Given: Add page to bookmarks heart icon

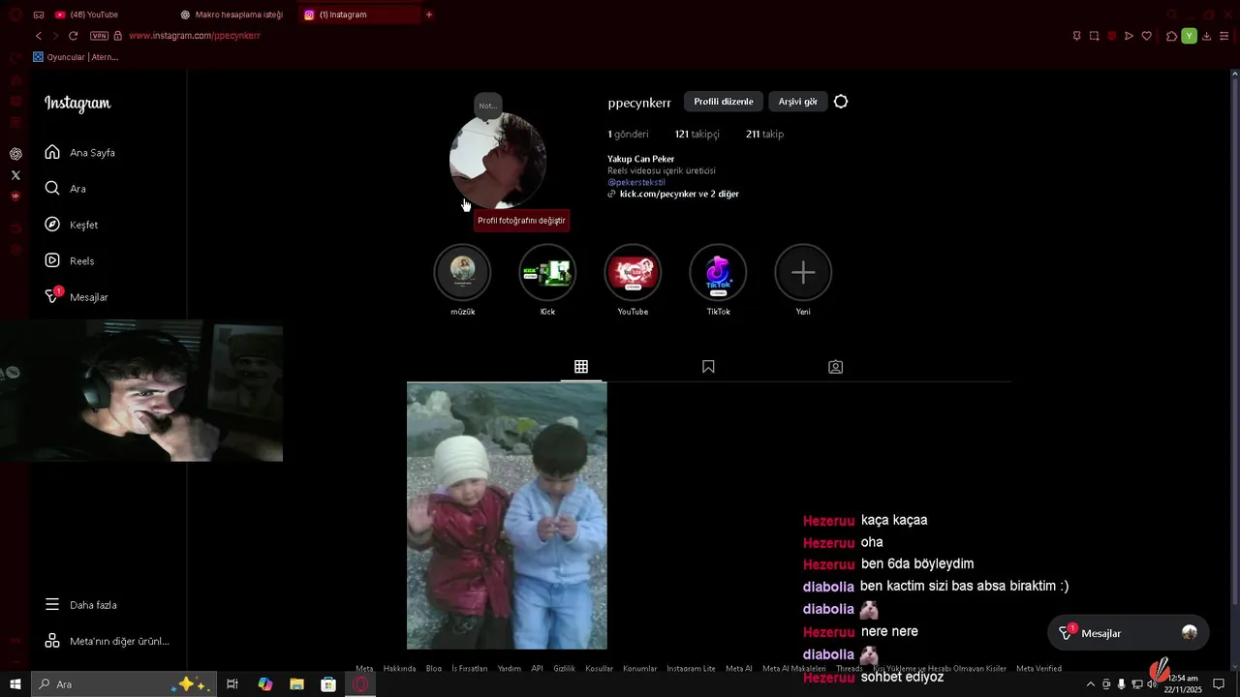Looking at the screenshot, I should [1147, 36].
